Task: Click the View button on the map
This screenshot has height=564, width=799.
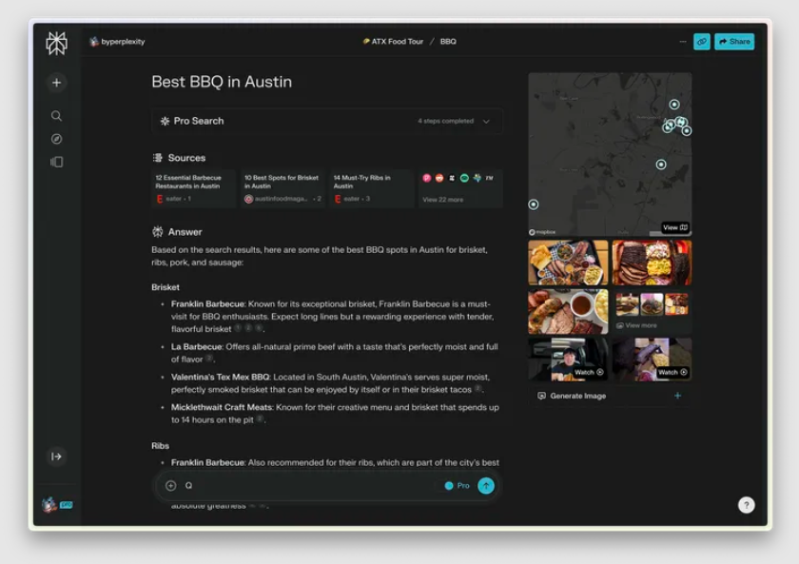Action: pyautogui.click(x=675, y=227)
